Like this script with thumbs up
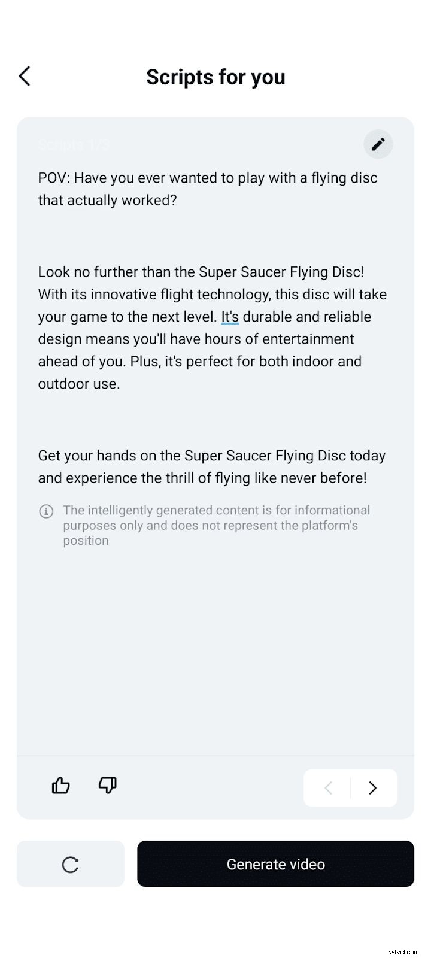Screen dimensions: 431x958 pos(61,785)
